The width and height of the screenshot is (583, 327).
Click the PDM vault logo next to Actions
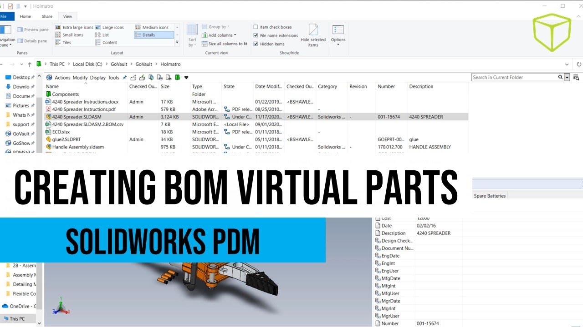click(49, 78)
